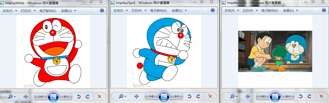Minimize the tmp46olnf43 window

306,2
